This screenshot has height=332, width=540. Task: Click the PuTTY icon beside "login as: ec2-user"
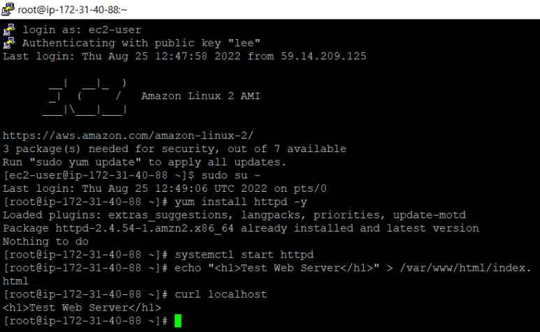pos(9,30)
